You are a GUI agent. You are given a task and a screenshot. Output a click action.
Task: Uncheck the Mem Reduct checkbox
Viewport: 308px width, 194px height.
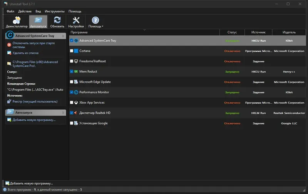[72, 71]
